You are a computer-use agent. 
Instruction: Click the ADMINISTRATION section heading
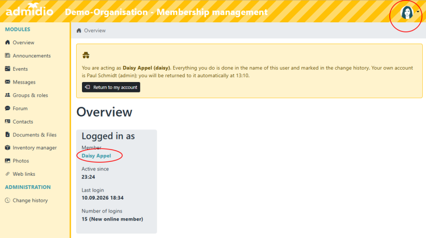click(x=28, y=187)
